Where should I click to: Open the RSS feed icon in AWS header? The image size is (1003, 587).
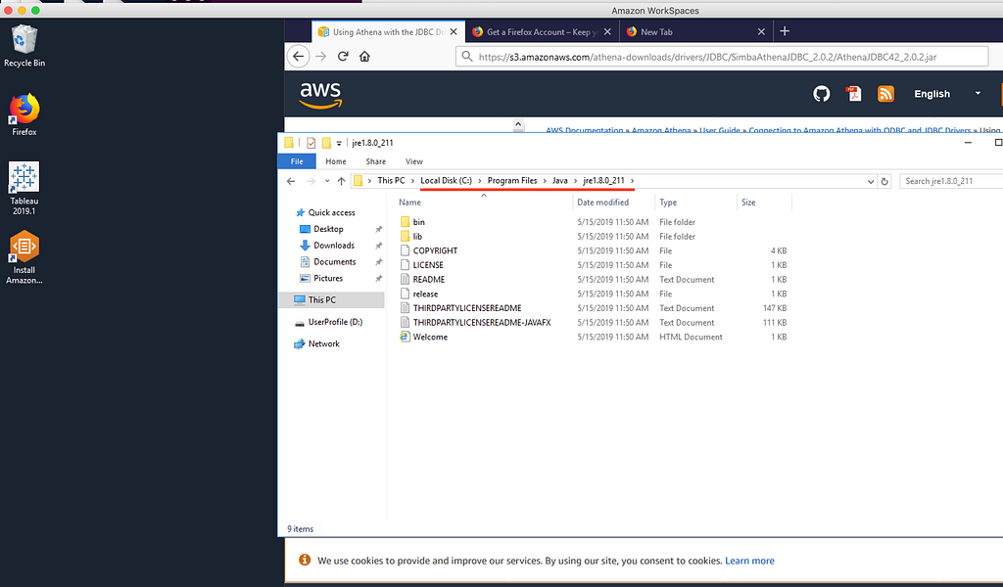pos(885,94)
